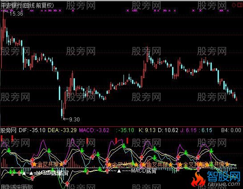Screen dimensions: 243x189
Task: Select the B4: 0.00 value
Action: (x=231, y=130)
